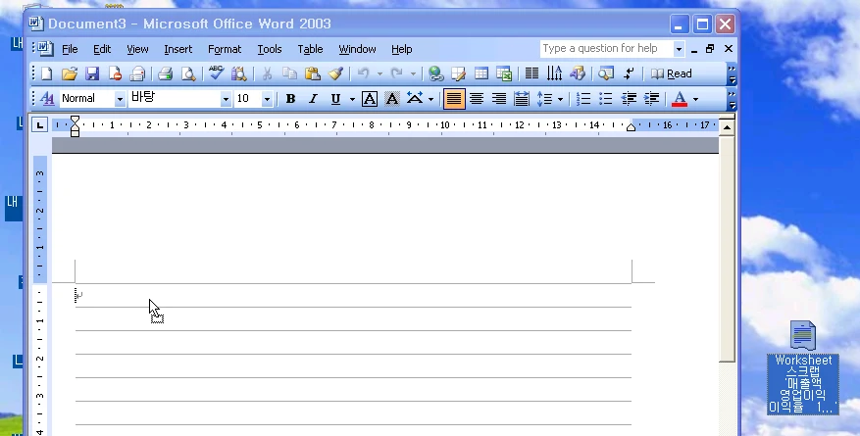Viewport: 860px width, 436px height.
Task: Expand Standard toolbar options chevron
Action: coord(732,73)
